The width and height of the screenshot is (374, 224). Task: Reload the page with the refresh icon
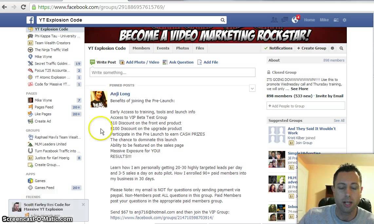tap(23, 7)
